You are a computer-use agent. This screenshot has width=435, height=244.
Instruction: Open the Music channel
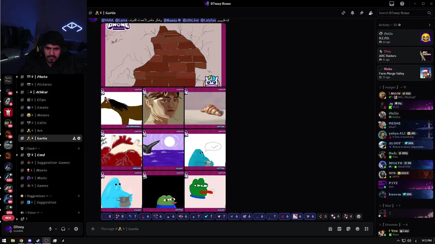pyautogui.click(x=50, y=178)
